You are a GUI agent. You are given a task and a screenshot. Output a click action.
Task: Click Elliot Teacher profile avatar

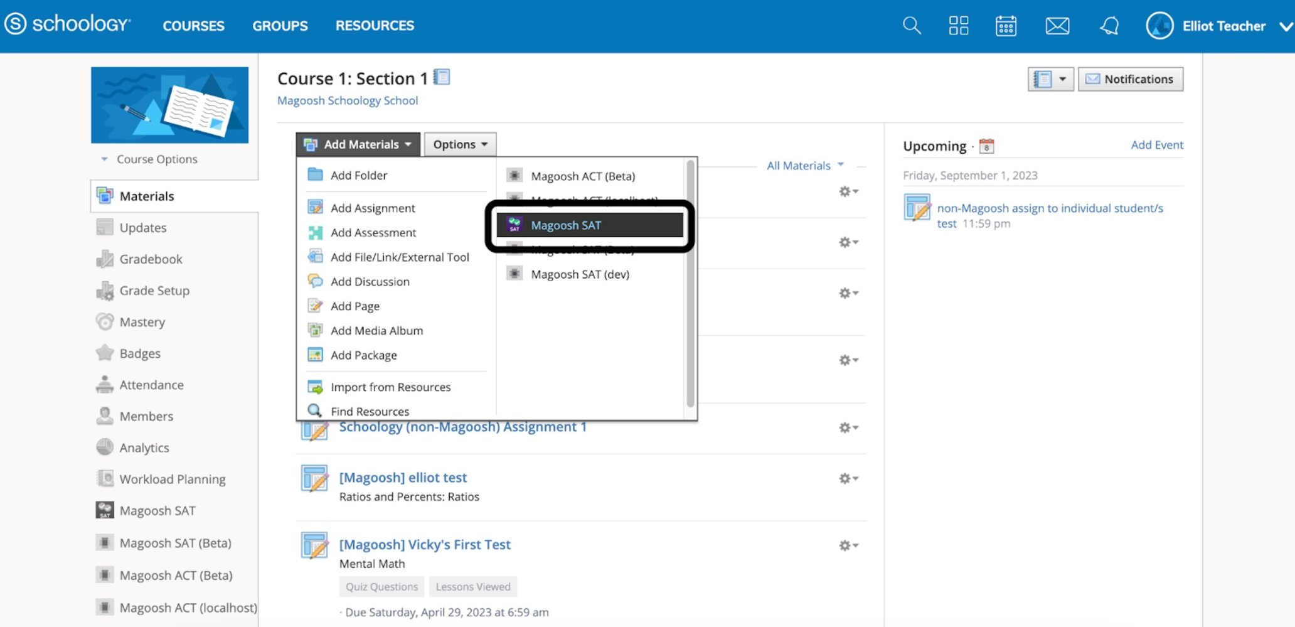tap(1159, 26)
